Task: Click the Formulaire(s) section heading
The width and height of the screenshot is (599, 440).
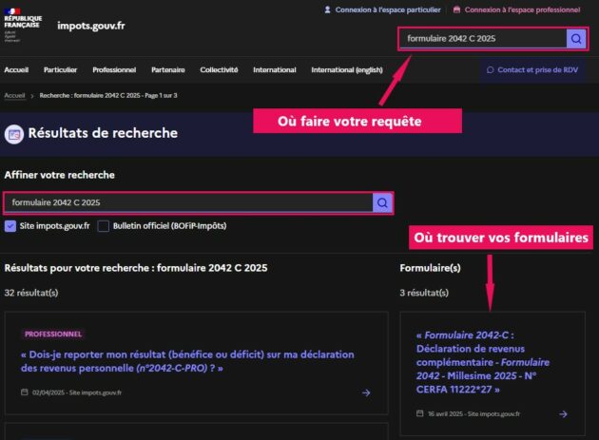Action: 430,268
